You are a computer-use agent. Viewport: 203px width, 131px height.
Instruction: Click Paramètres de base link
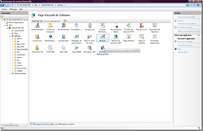tap(186, 27)
